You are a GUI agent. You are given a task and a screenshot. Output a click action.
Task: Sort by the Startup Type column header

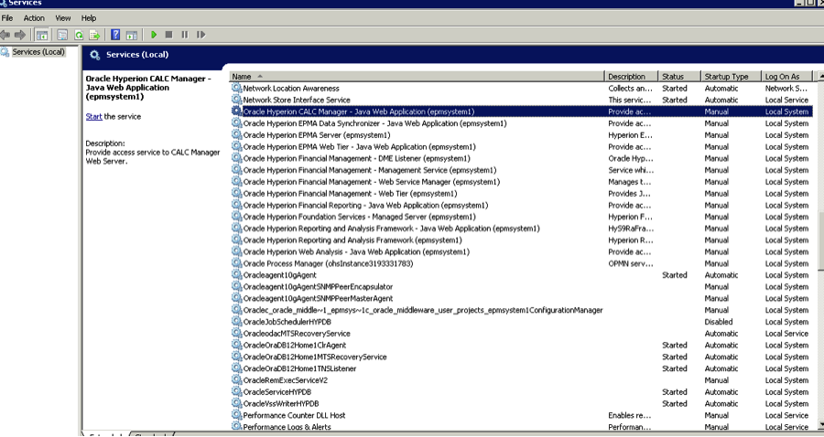coord(730,76)
